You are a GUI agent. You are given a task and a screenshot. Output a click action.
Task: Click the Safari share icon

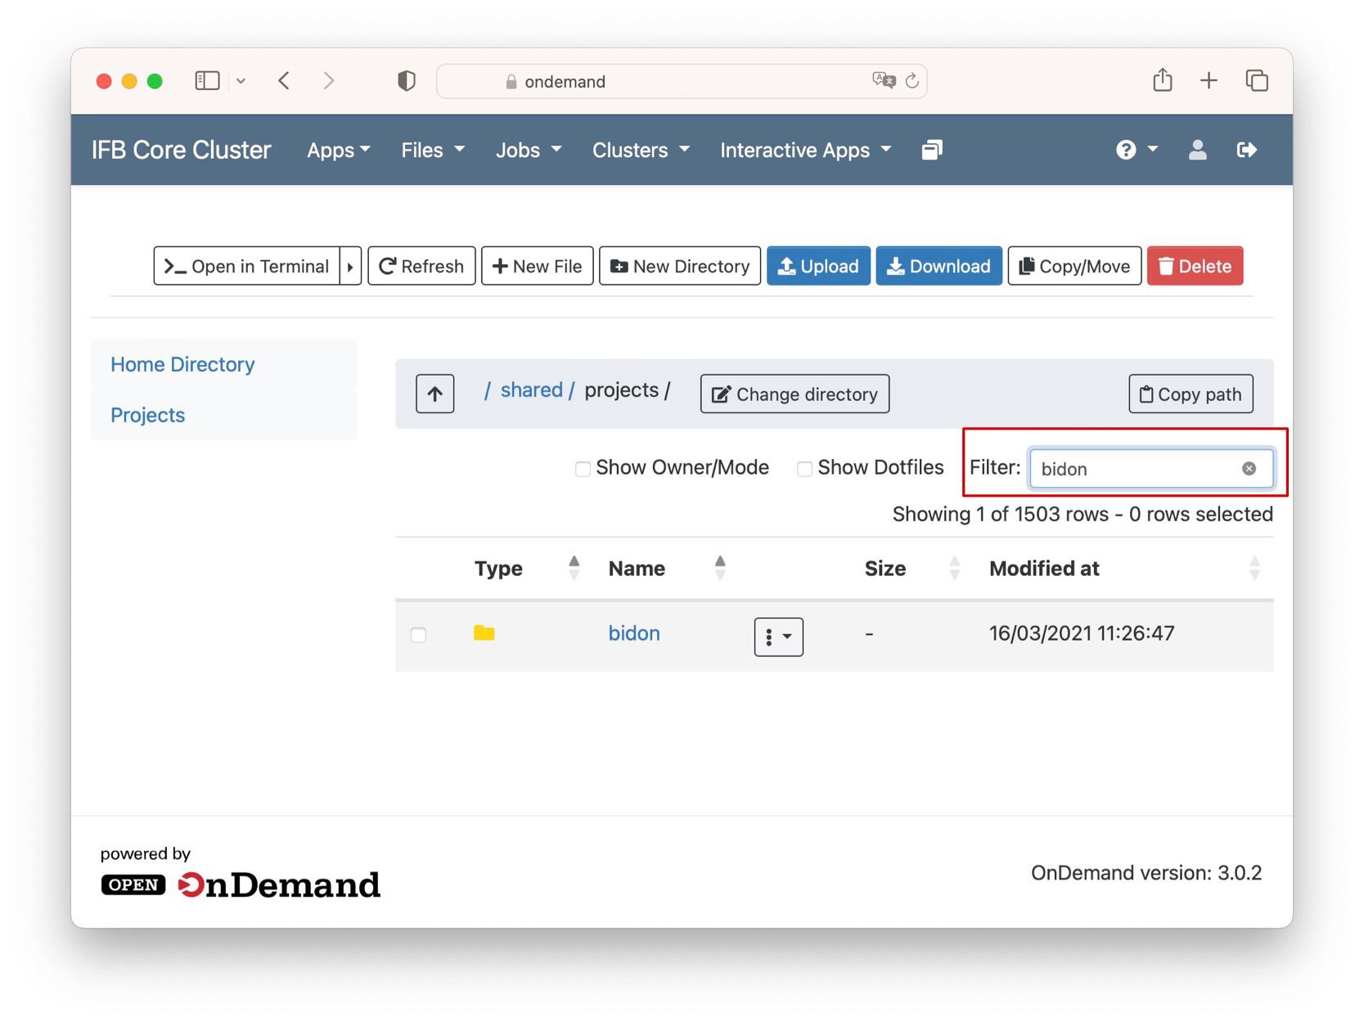[1162, 79]
